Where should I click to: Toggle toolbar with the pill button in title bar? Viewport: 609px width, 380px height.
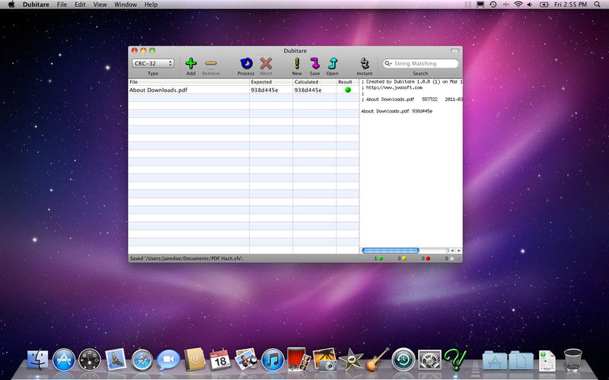pyautogui.click(x=454, y=51)
